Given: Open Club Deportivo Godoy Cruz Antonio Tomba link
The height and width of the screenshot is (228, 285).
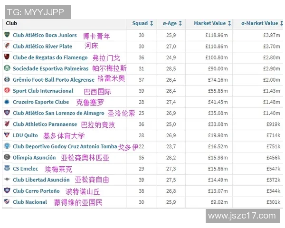Looking at the screenshot, I should pyautogui.click(x=65, y=147).
